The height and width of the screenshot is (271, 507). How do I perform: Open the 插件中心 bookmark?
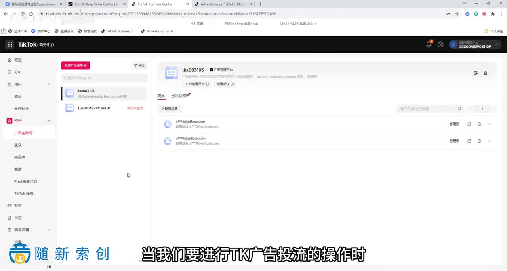coord(41,31)
